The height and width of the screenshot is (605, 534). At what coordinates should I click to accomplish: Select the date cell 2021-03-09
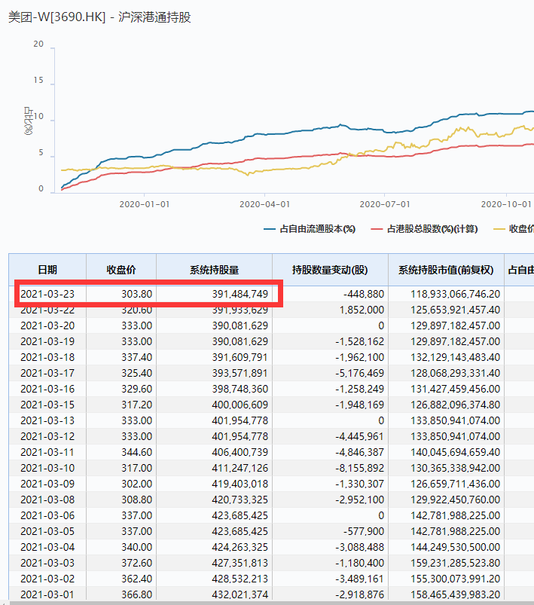pyautogui.click(x=47, y=484)
